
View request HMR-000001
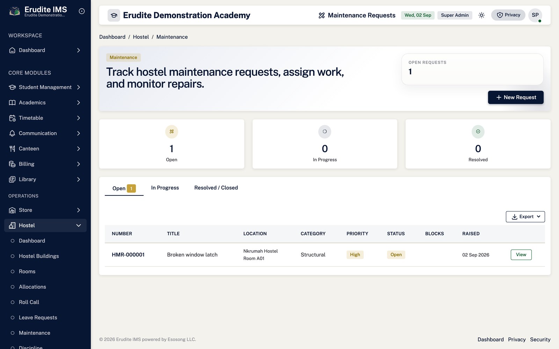(521, 255)
